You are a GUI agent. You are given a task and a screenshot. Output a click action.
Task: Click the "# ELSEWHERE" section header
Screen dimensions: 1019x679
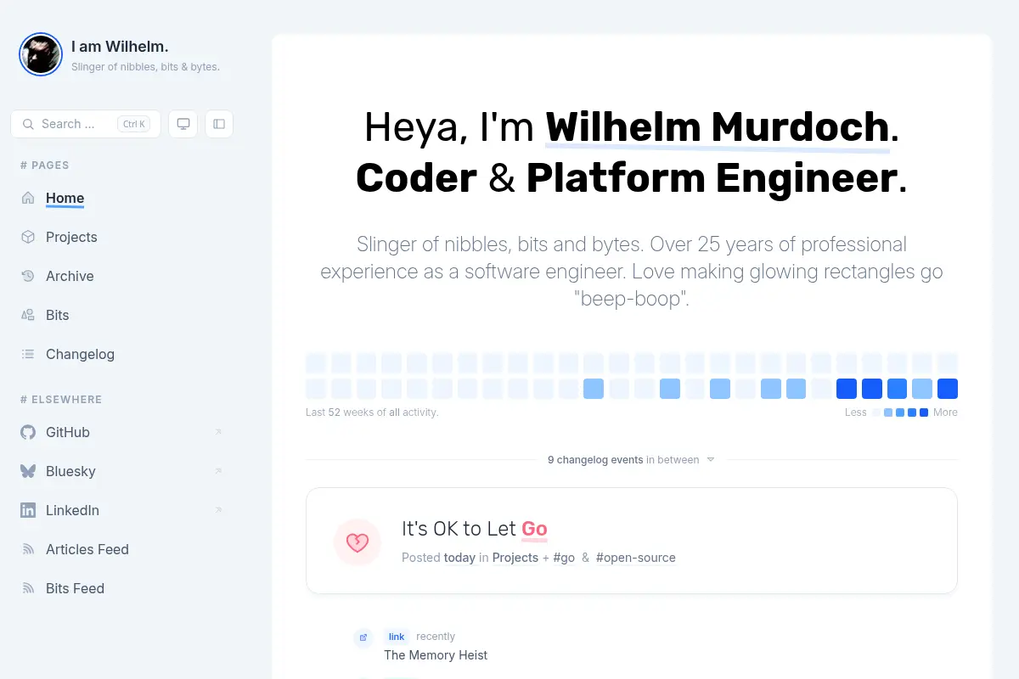61,400
